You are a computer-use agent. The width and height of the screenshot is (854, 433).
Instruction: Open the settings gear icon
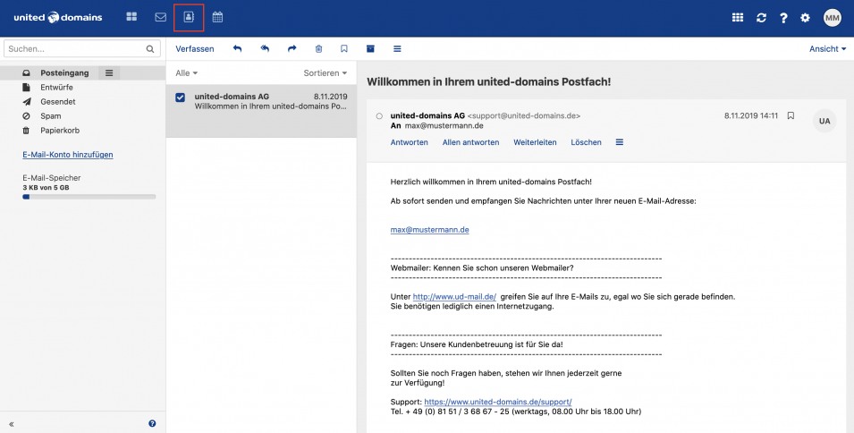805,18
